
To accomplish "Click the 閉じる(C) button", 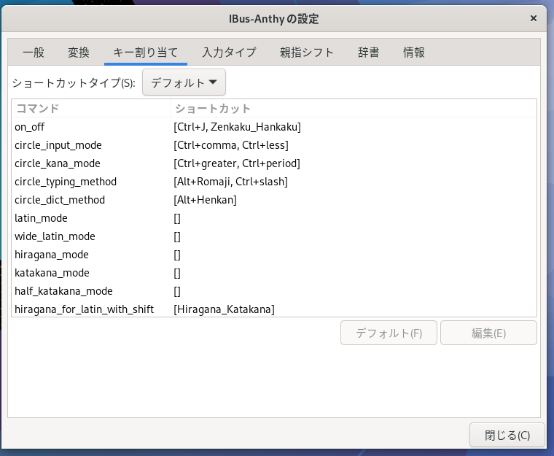I will tap(507, 435).
